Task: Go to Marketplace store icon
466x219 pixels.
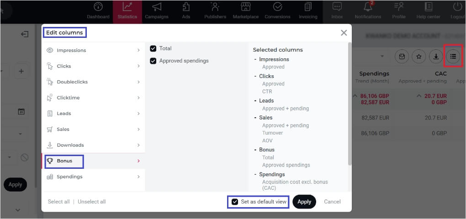Action: 246,8
